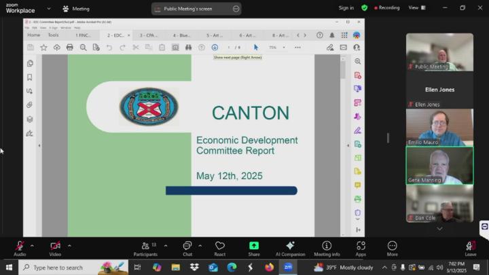Click the Acrobat envelope email icon
Screen dimensions: 489x275
(344, 48)
